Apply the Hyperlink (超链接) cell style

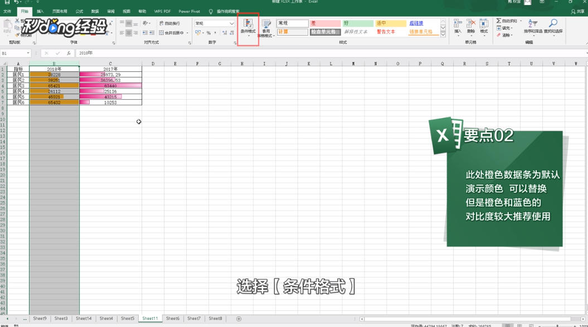(x=424, y=23)
